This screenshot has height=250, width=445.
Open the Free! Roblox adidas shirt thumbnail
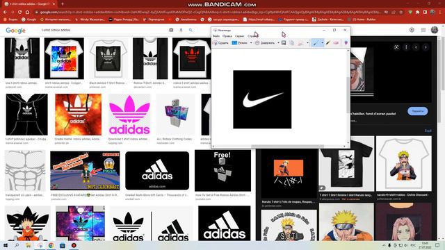pyautogui.click(x=222, y=171)
